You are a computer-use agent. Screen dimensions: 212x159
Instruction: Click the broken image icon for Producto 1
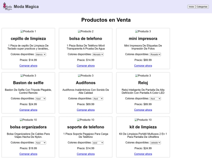(x=28, y=31)
